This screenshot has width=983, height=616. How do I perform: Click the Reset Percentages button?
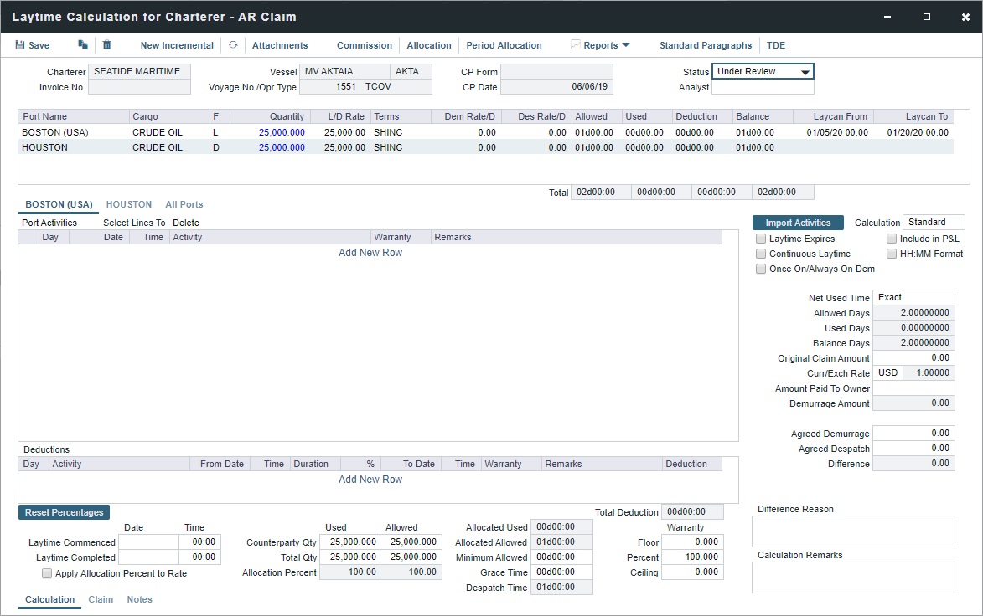pyautogui.click(x=64, y=512)
